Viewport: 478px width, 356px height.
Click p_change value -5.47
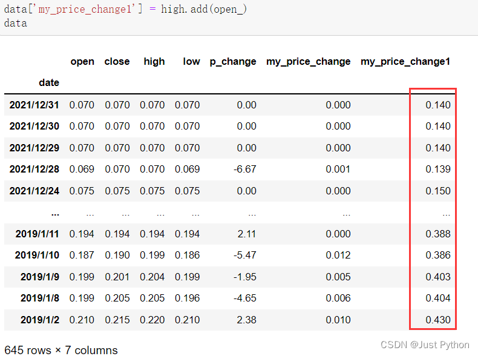coord(245,255)
